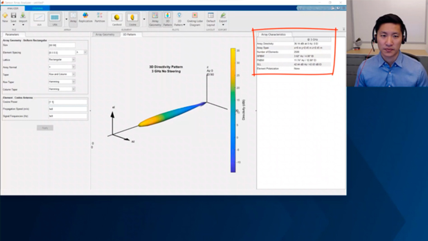
Task: Choose the Cosine element
Action: click(x=132, y=19)
